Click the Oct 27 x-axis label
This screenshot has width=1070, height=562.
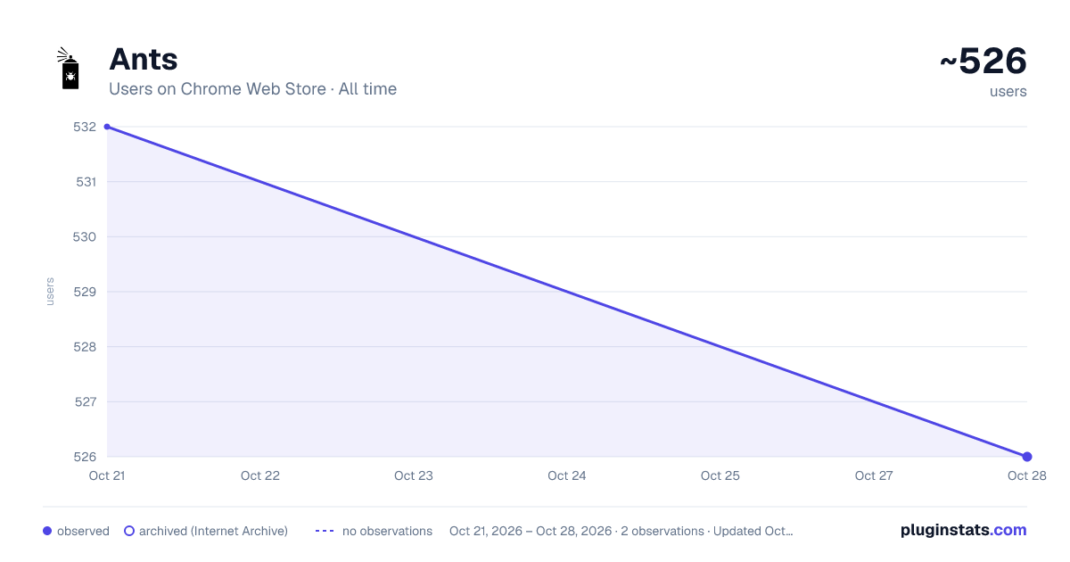(x=874, y=475)
